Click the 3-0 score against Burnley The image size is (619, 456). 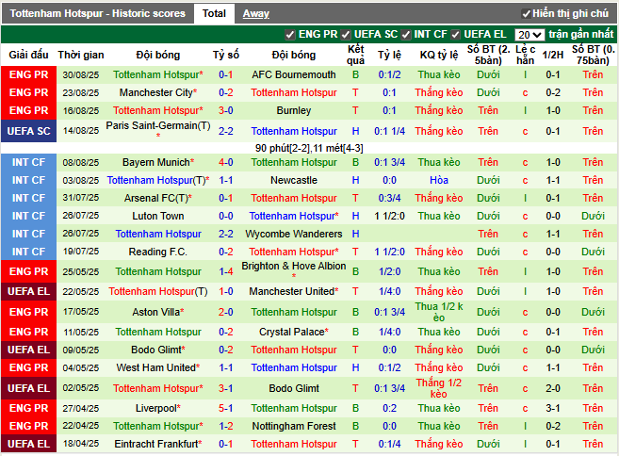[226, 110]
